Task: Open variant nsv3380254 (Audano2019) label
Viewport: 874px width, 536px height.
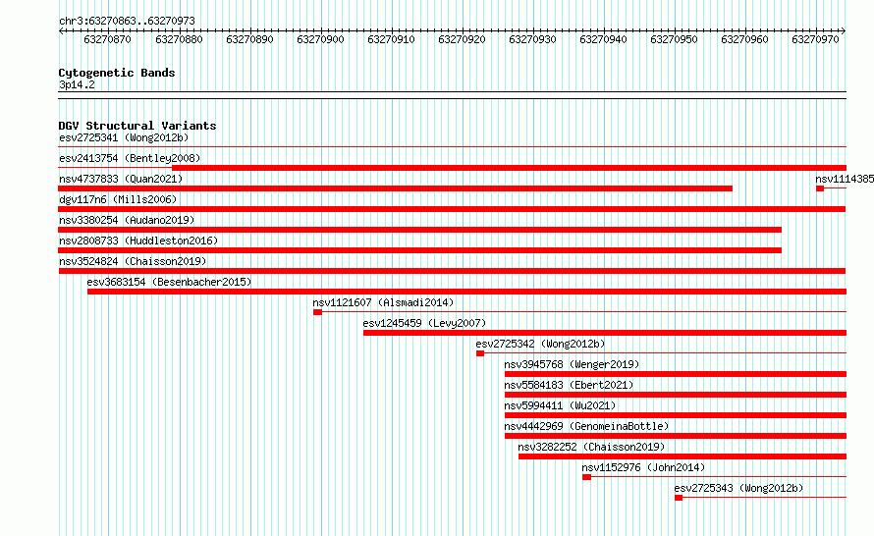Action: (x=127, y=220)
